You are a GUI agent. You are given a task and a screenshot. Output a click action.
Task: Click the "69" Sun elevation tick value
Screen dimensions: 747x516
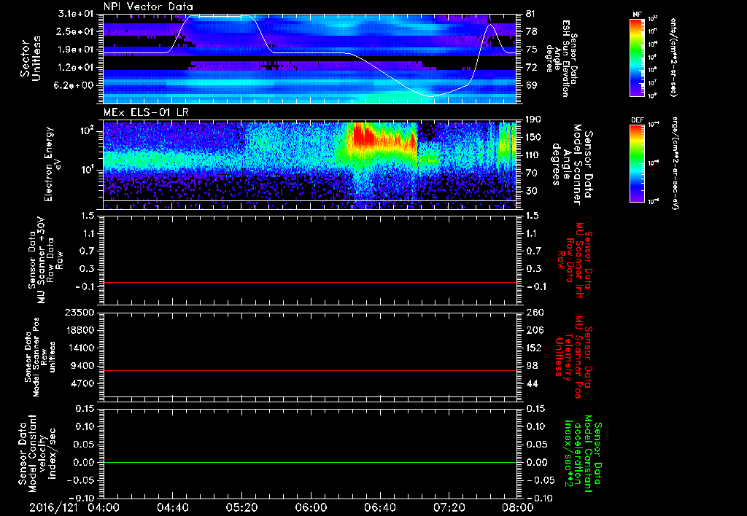pyautogui.click(x=531, y=85)
